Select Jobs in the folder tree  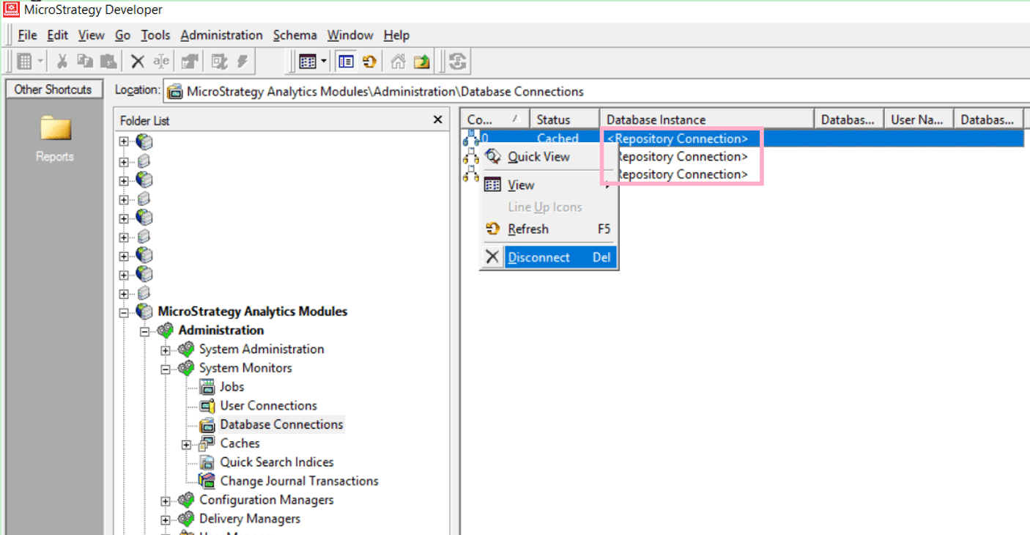232,387
